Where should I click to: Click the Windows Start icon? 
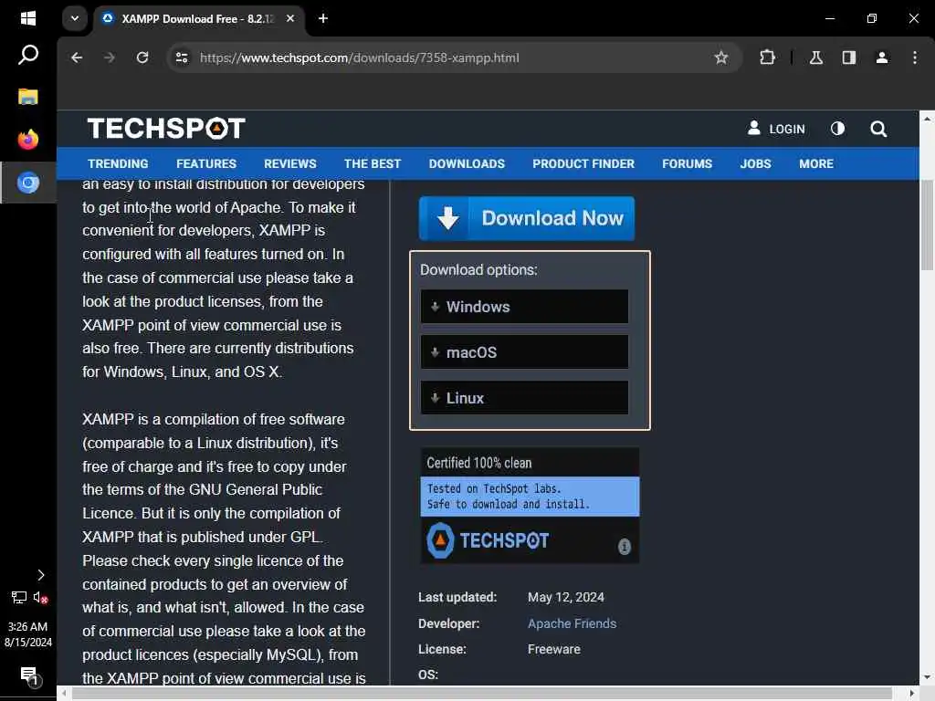tap(28, 18)
